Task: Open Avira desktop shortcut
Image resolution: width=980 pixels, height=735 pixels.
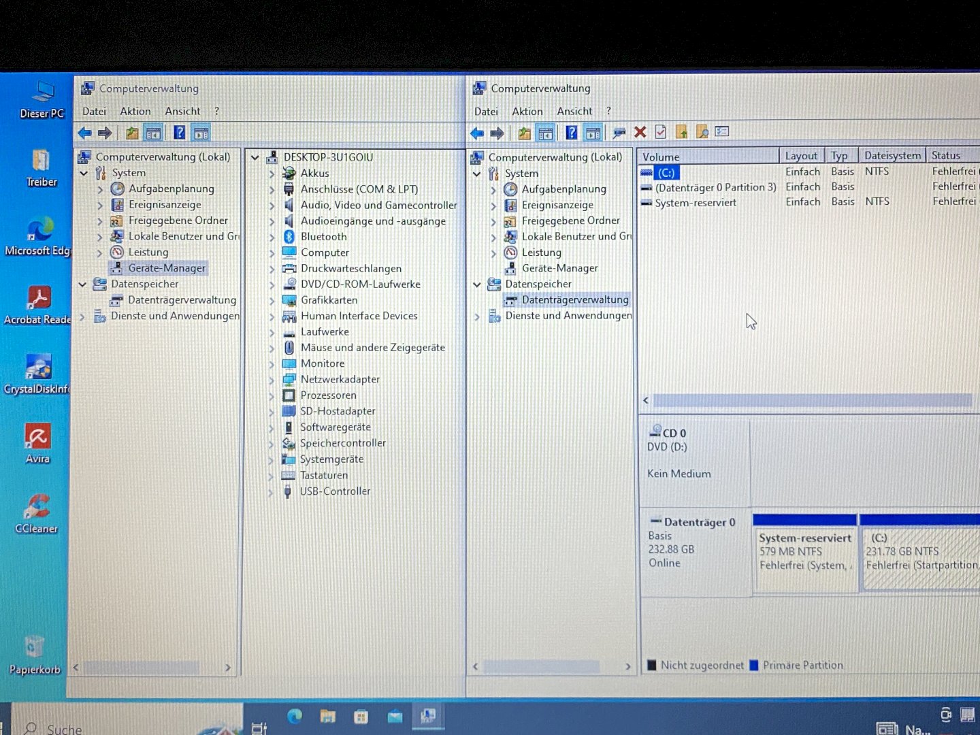Action: click(x=37, y=442)
